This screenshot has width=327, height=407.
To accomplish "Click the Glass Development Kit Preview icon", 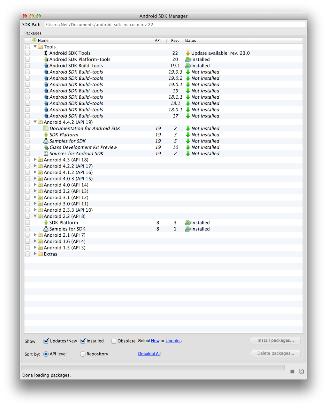I will 46,147.
